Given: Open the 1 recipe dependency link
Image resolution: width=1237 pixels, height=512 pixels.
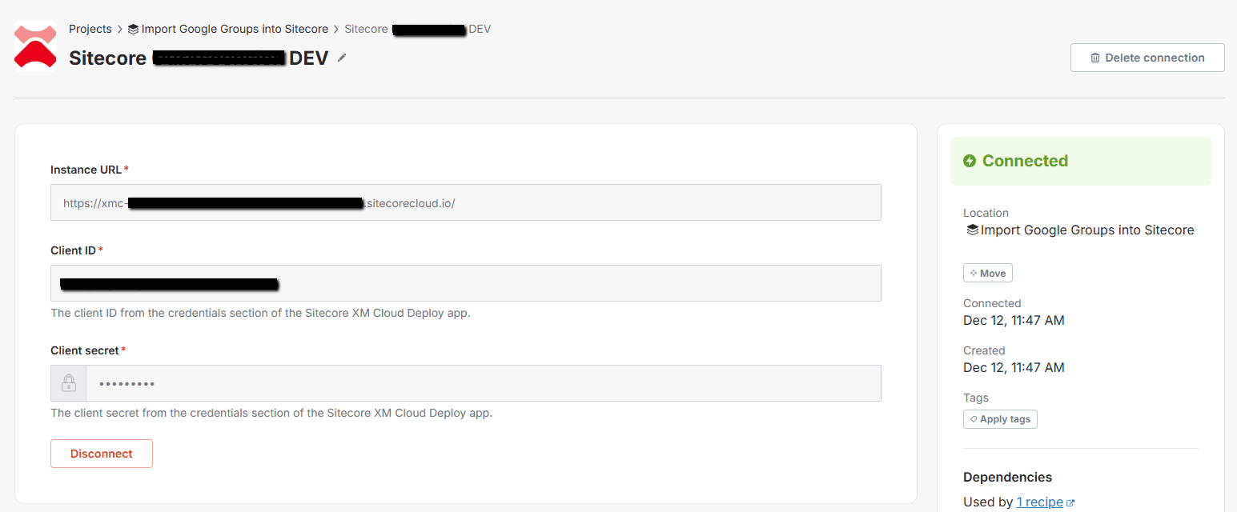Looking at the screenshot, I should [1039, 502].
